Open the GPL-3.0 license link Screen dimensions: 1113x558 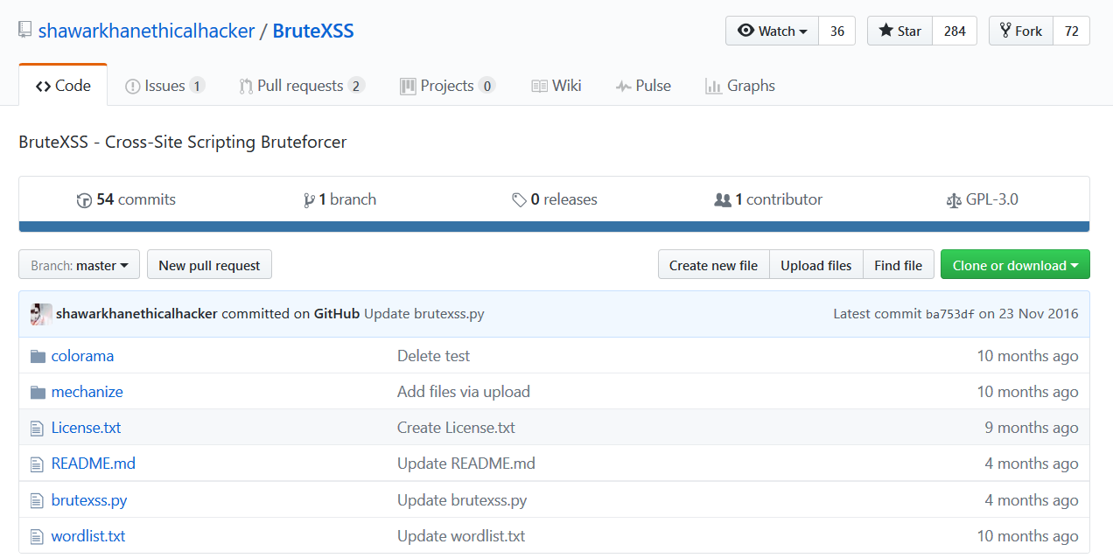coord(982,199)
